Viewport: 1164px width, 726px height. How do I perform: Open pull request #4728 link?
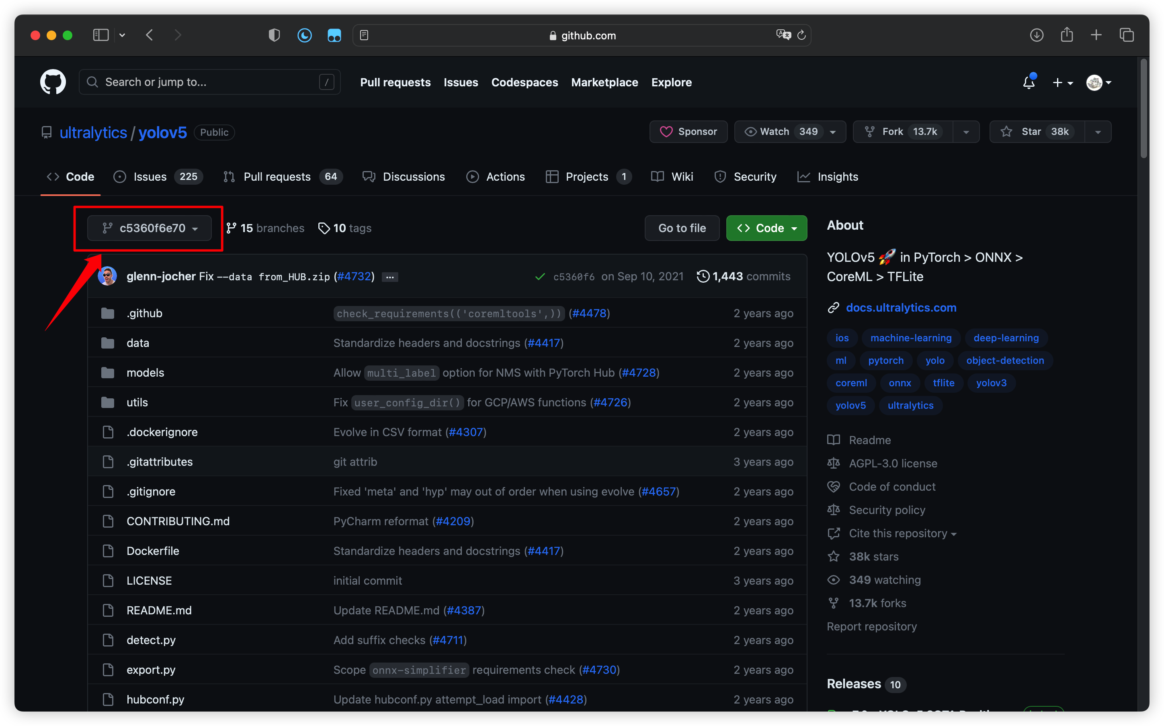click(639, 373)
